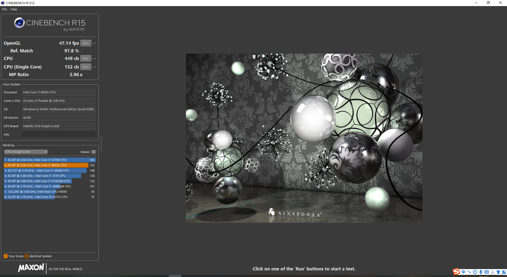Toggle the OpenGL test checkmark
This screenshot has height=277, width=507.
(95, 43)
